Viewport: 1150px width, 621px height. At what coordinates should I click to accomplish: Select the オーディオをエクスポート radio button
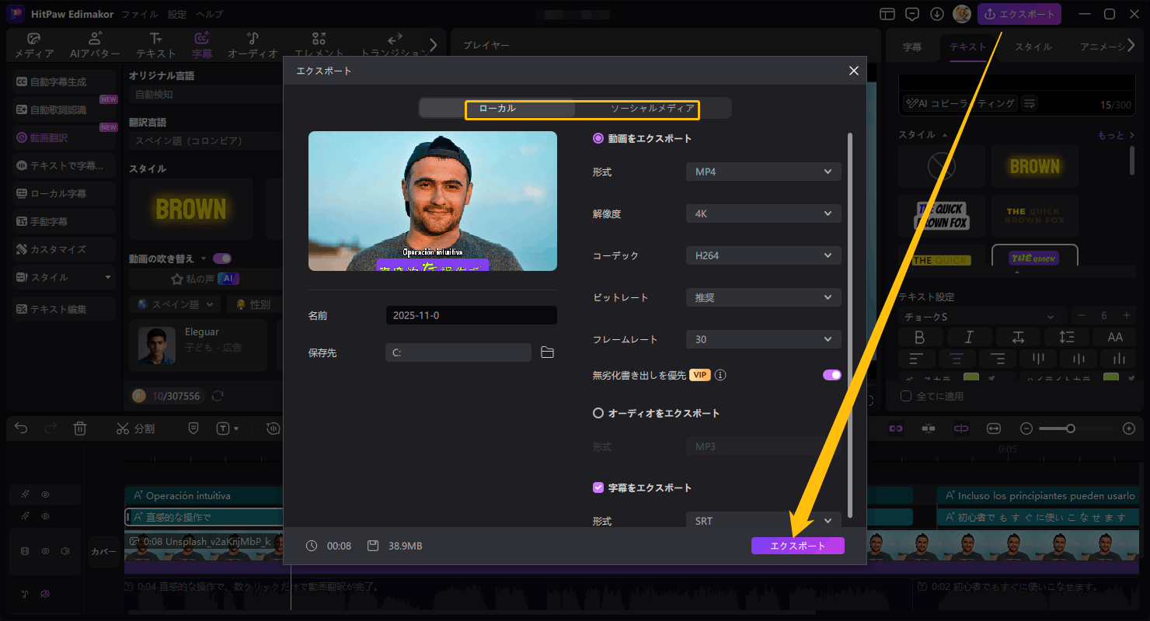coord(598,413)
